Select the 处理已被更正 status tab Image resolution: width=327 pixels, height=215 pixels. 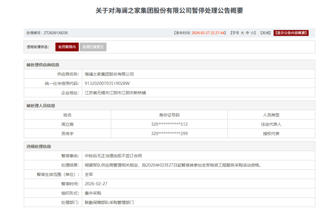(93, 47)
